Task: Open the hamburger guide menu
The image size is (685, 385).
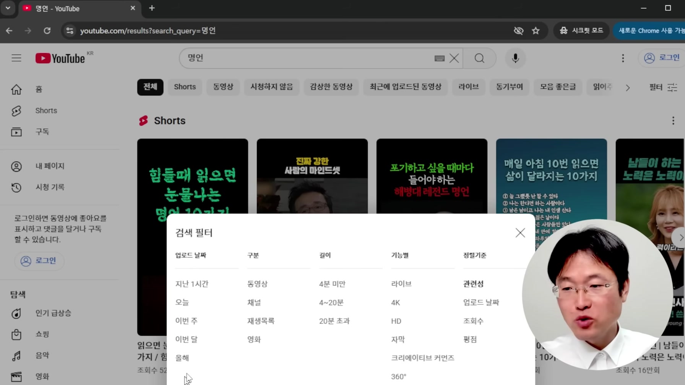Action: tap(16, 58)
